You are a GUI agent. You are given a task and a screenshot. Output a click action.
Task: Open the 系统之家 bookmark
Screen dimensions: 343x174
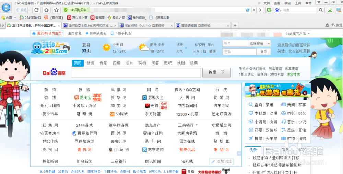[x=116, y=18]
